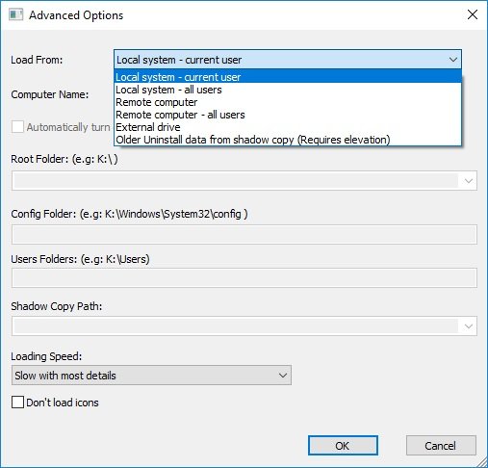Select 'Remote computer' from the list

click(288, 102)
